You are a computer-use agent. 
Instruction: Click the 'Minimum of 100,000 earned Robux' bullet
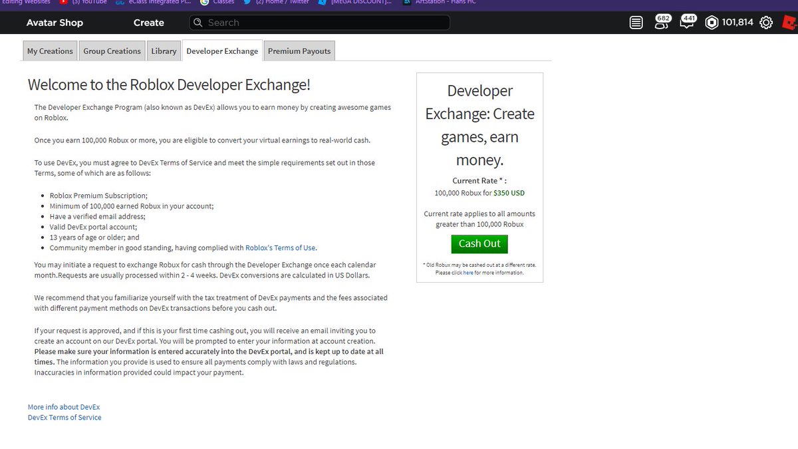[132, 206]
